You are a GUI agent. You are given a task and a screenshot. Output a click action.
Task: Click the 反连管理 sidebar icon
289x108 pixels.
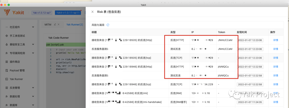7,88
